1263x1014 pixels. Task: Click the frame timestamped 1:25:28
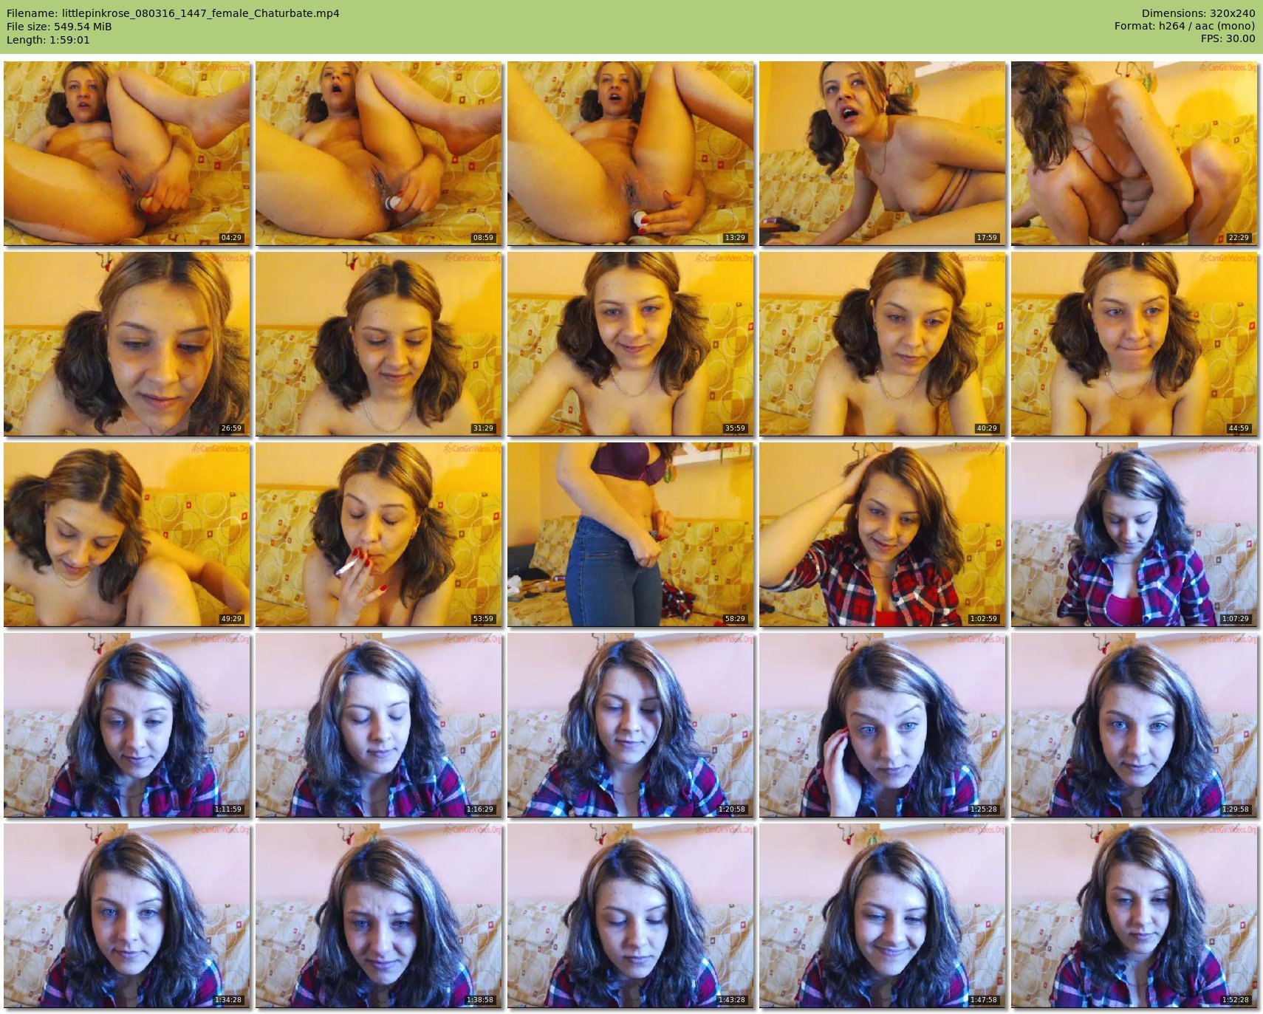[882, 724]
